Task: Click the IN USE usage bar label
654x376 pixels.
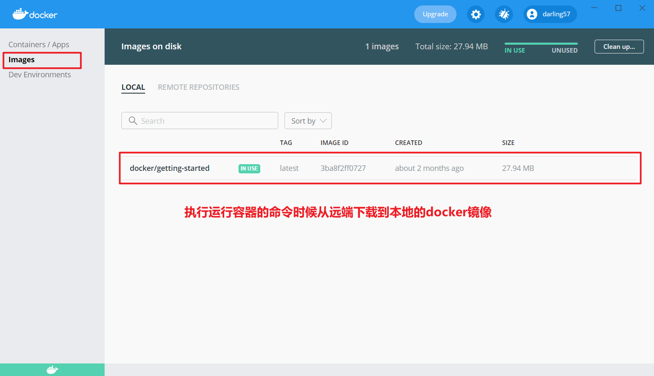Action: 515,50
